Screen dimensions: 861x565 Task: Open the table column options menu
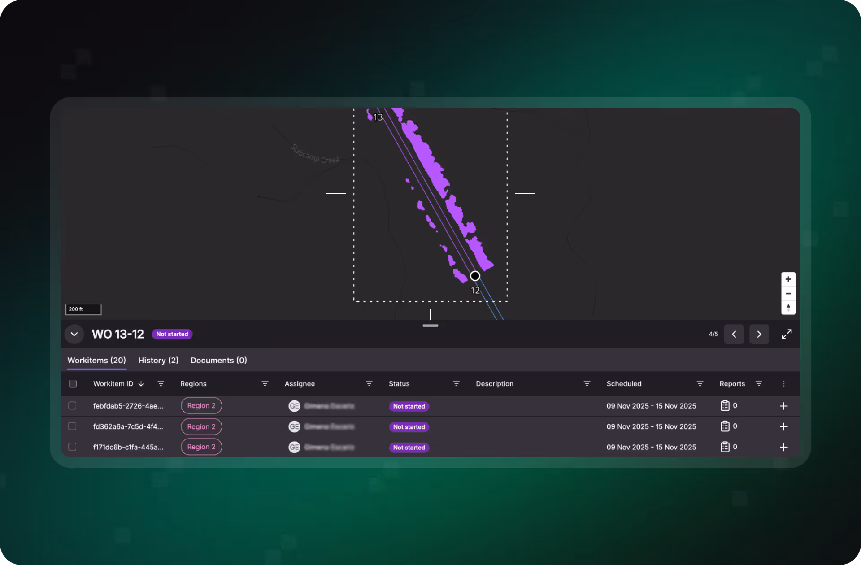(x=783, y=384)
